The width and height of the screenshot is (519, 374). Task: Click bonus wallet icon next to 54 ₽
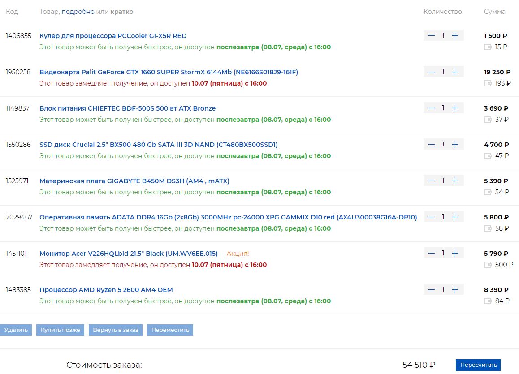(488, 192)
